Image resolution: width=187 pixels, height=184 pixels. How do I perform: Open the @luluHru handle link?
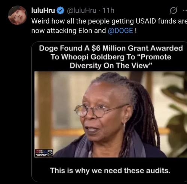tap(82, 10)
